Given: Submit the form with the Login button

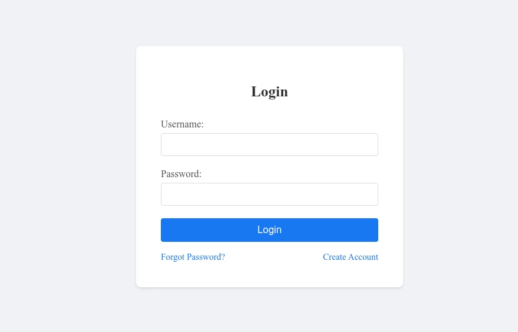Looking at the screenshot, I should pyautogui.click(x=269, y=230).
